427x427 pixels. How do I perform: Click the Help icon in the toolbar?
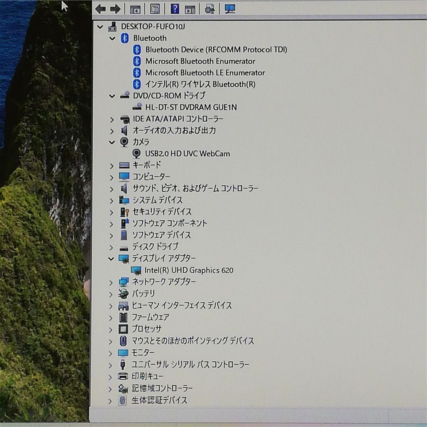click(175, 8)
